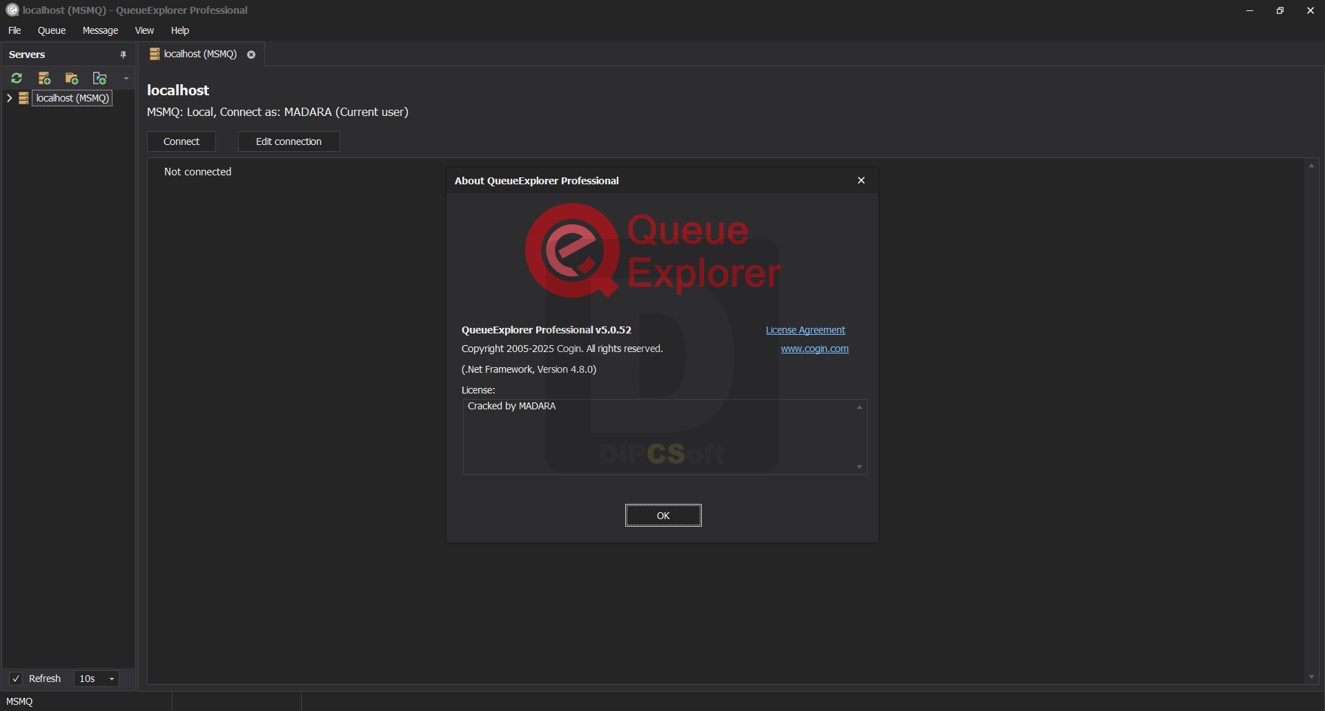Click the main pane scroll up arrow
The image size is (1325, 711).
(1312, 166)
